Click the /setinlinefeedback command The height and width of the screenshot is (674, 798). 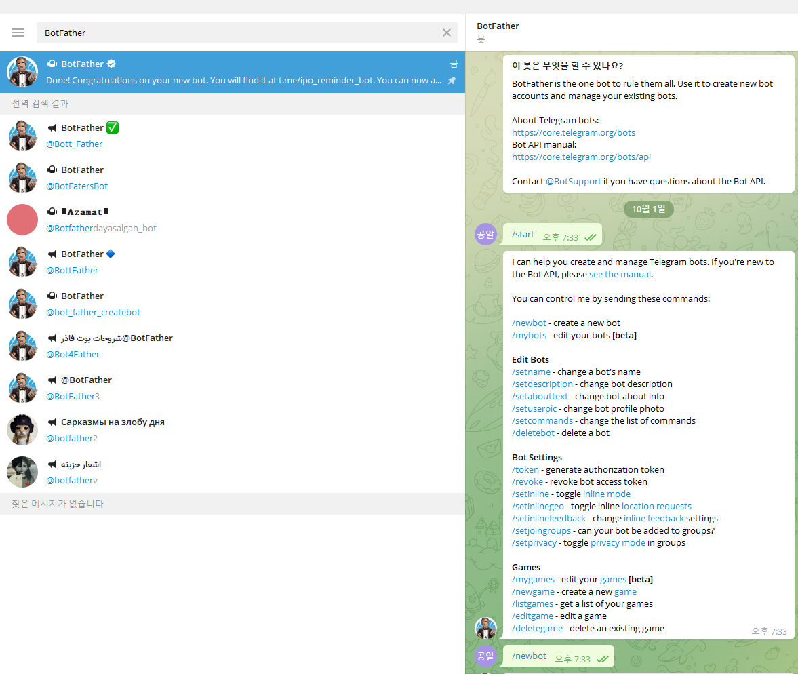[x=549, y=518]
